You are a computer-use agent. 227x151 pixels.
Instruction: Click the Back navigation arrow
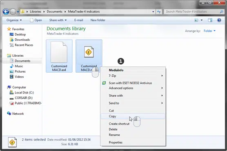6,12
